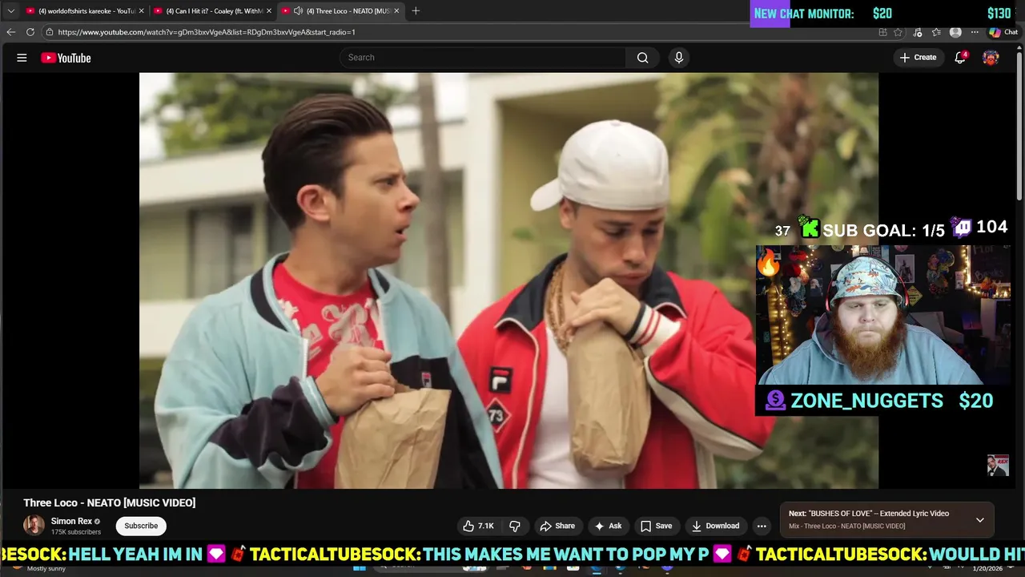The height and width of the screenshot is (577, 1025).
Task: Add this page to favorites star
Action: 898,32
